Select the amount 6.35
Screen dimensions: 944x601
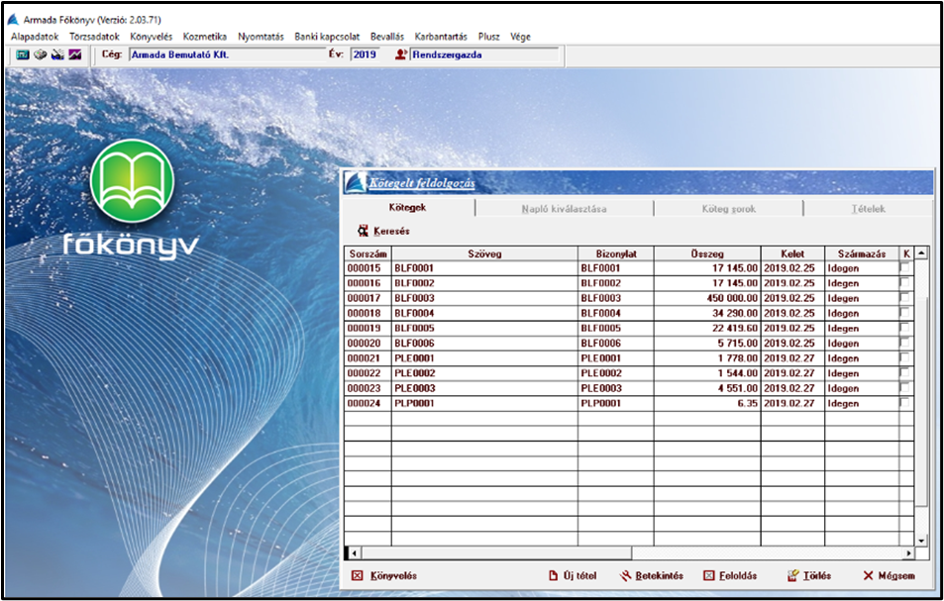point(707,404)
